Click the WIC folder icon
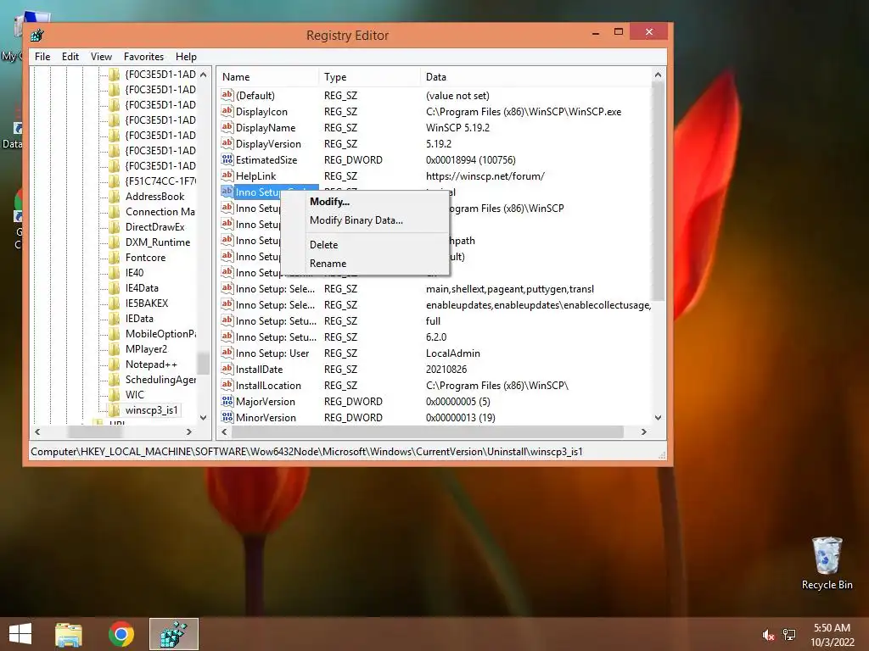The width and height of the screenshot is (869, 651). pos(115,395)
